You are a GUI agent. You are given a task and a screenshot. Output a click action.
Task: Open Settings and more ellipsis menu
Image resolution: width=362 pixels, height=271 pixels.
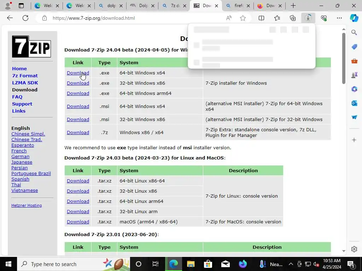click(339, 18)
